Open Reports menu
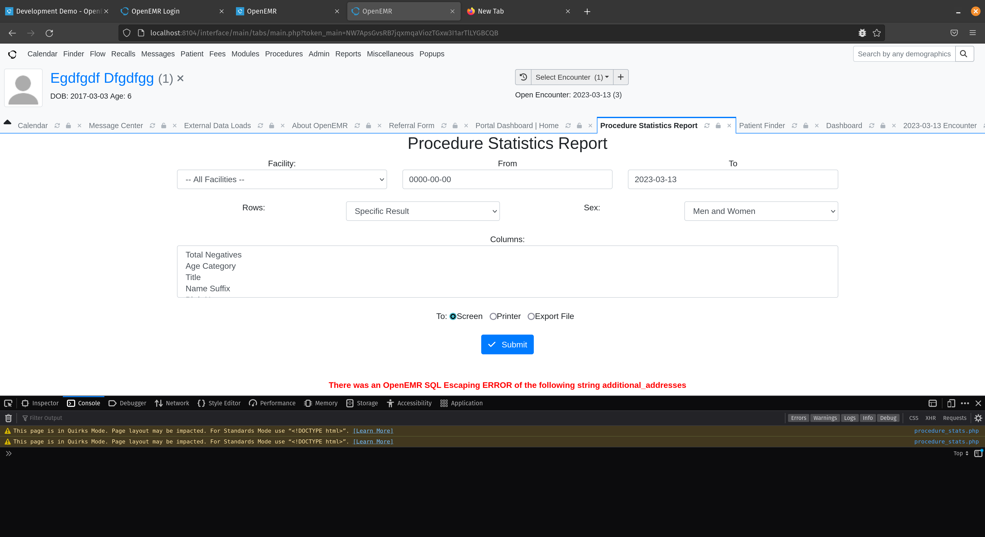 click(348, 54)
